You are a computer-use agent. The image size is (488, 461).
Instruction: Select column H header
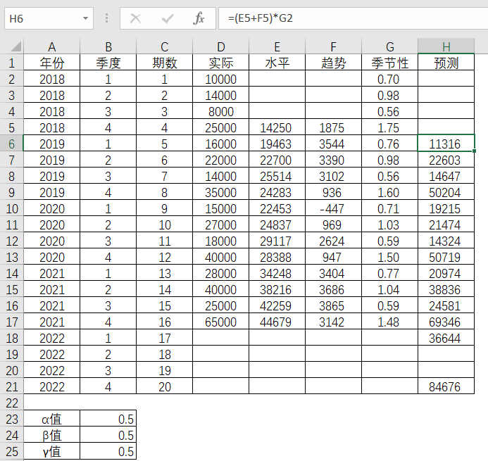[446, 47]
